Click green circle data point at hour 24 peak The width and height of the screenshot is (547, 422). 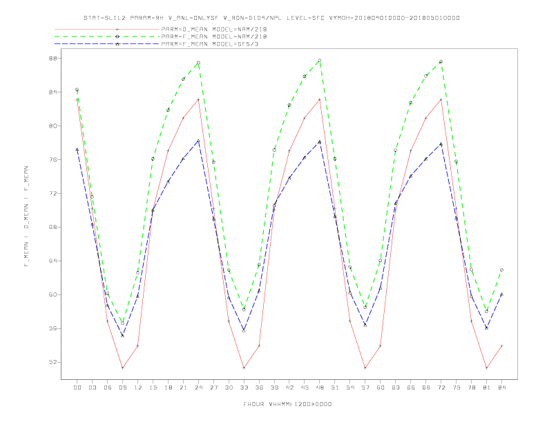pos(198,63)
